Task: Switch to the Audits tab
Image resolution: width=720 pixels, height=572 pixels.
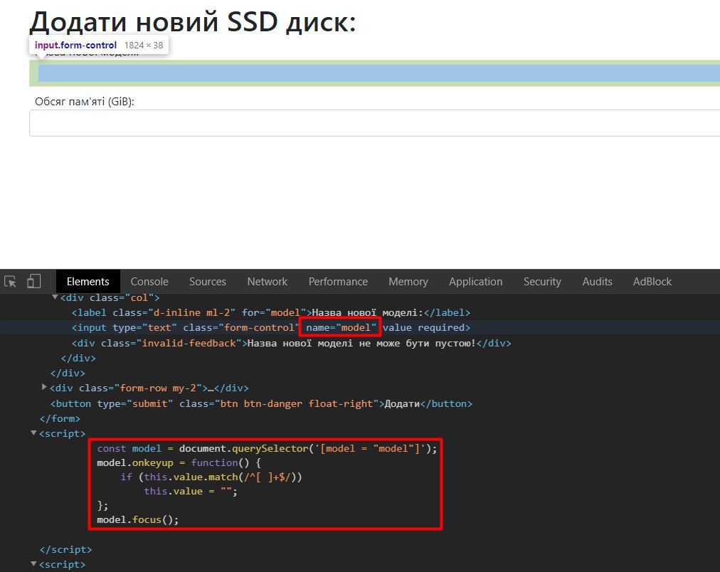Action: click(597, 282)
